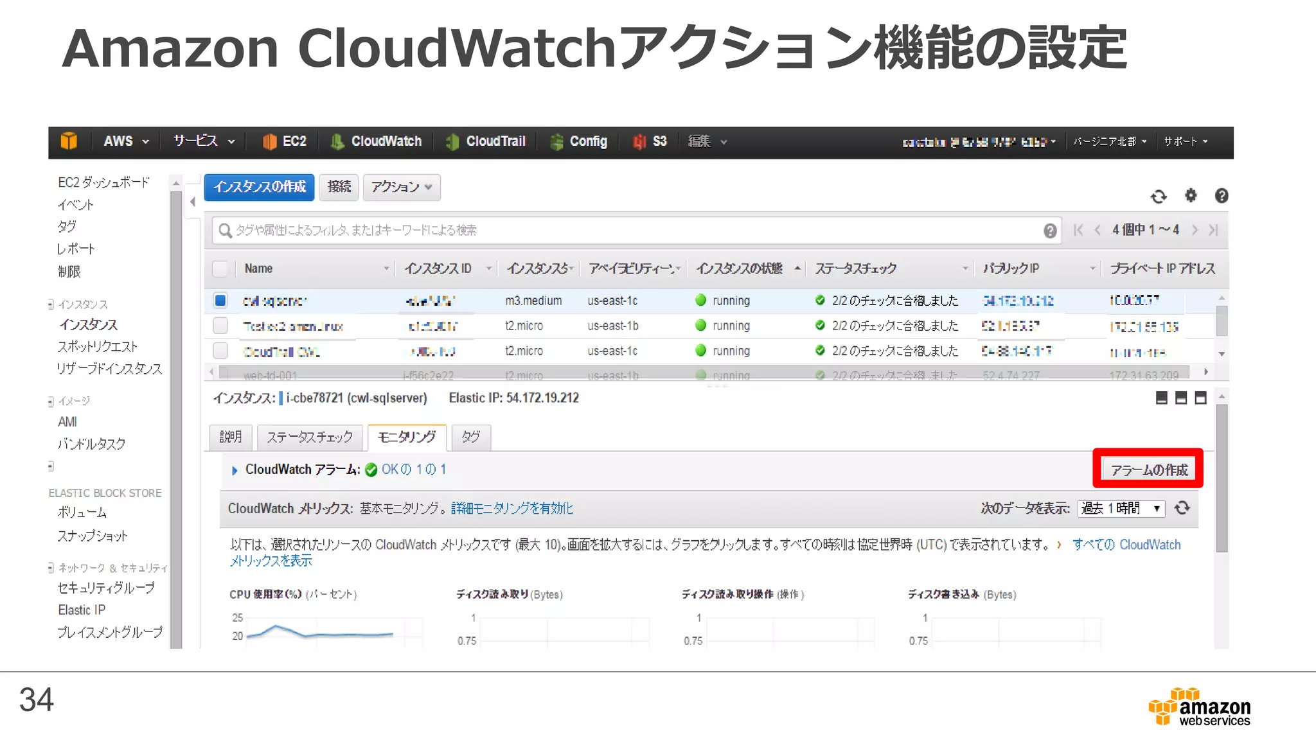Open ボリューム in sidebar
This screenshot has width=1316, height=740.
point(82,513)
